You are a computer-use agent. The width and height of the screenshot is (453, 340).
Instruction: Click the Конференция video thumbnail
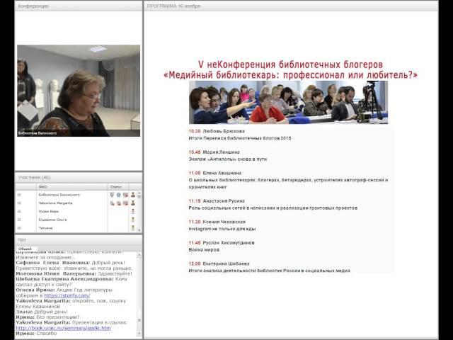point(79,91)
